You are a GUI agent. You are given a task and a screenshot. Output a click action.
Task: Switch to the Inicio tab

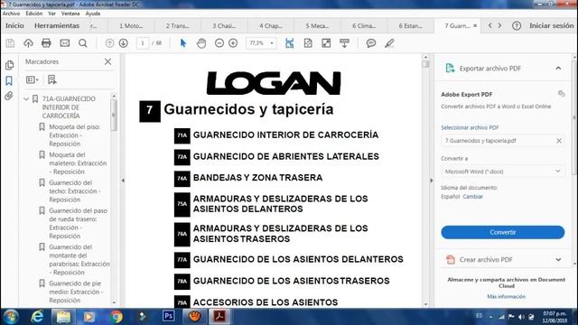(14, 26)
